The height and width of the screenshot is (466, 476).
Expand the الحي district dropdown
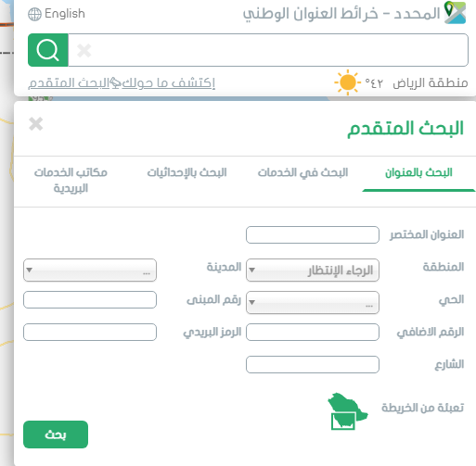pyautogui.click(x=313, y=302)
